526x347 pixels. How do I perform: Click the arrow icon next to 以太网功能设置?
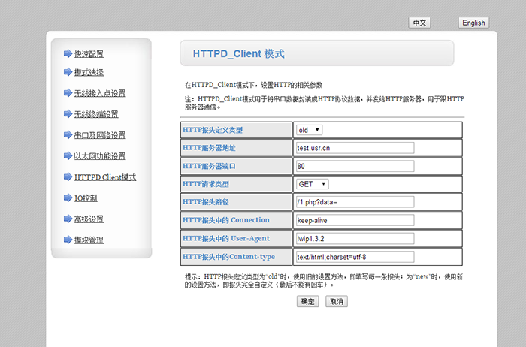click(x=68, y=156)
